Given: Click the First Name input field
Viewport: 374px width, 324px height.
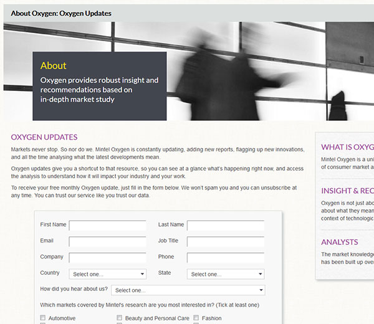Looking at the screenshot, I should [108, 226].
